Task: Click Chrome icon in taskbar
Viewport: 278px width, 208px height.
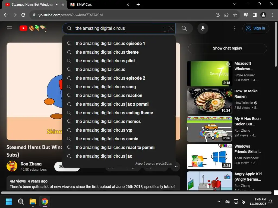Action: pos(45,201)
